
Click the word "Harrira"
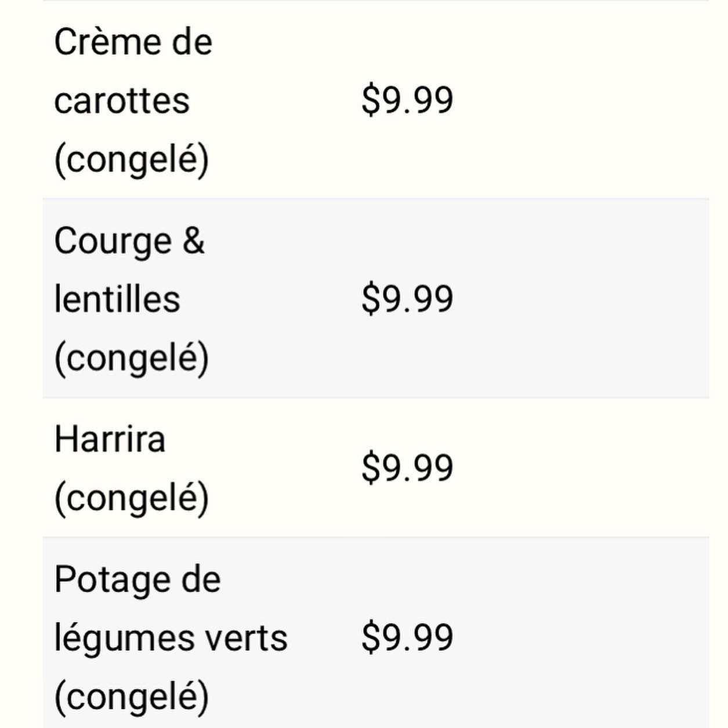tap(110, 439)
